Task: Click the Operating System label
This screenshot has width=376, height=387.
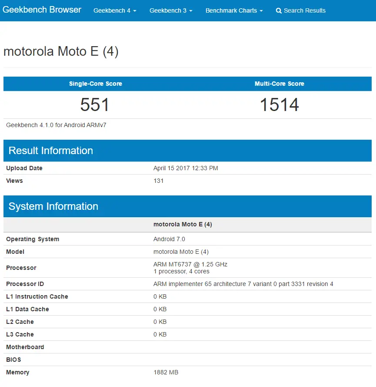Action: (33, 239)
